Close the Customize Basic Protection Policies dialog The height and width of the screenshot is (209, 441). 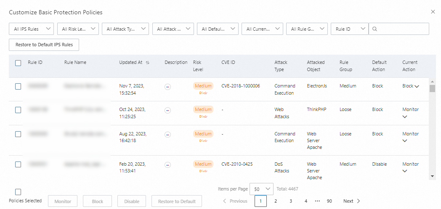[x=433, y=12]
